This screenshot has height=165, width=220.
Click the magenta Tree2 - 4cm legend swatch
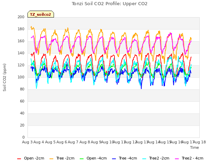pyautogui.click(x=177, y=159)
